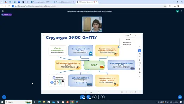This screenshot has width=184, height=104.
Task: Switch to the second Образовательный tab
Action: (64, 2)
